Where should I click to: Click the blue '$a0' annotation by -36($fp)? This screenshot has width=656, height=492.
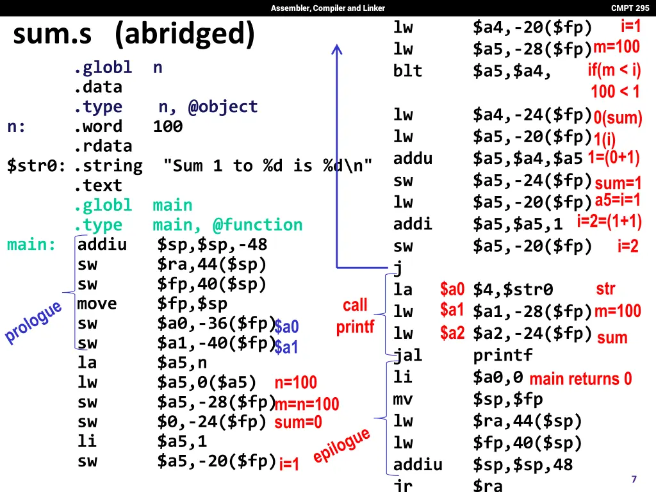point(286,326)
